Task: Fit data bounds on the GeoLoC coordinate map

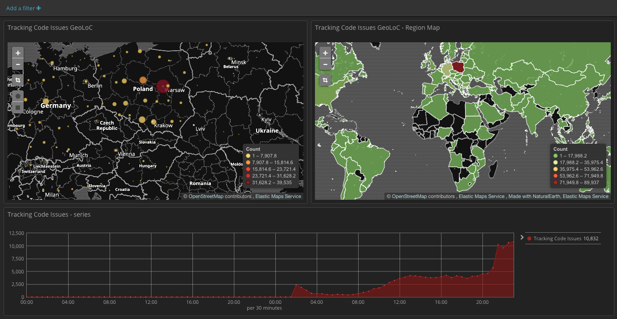Action: pyautogui.click(x=18, y=81)
